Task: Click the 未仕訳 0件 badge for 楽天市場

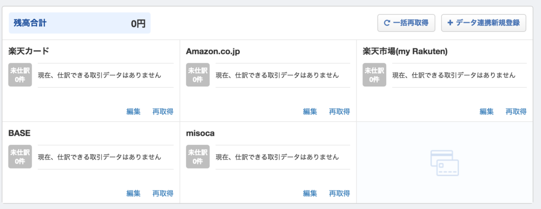Action: [x=375, y=75]
